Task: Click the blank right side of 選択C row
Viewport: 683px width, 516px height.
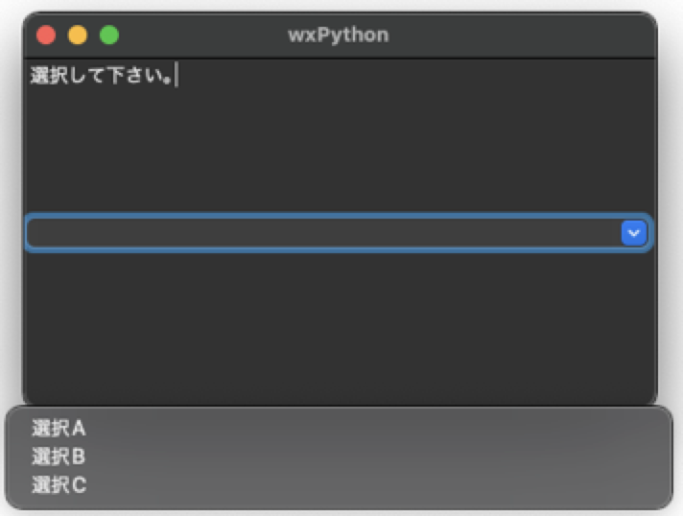Action: (377, 484)
